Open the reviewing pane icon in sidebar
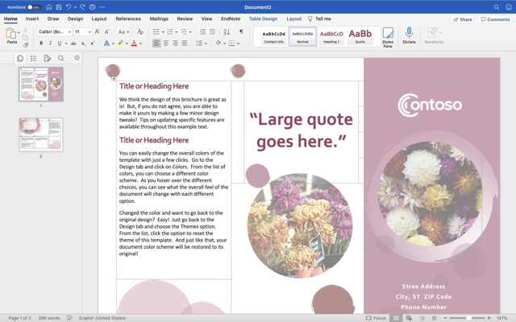 click(47, 58)
